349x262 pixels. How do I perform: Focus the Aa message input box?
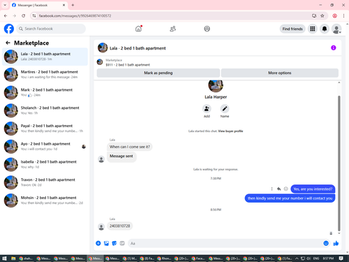(x=225, y=243)
